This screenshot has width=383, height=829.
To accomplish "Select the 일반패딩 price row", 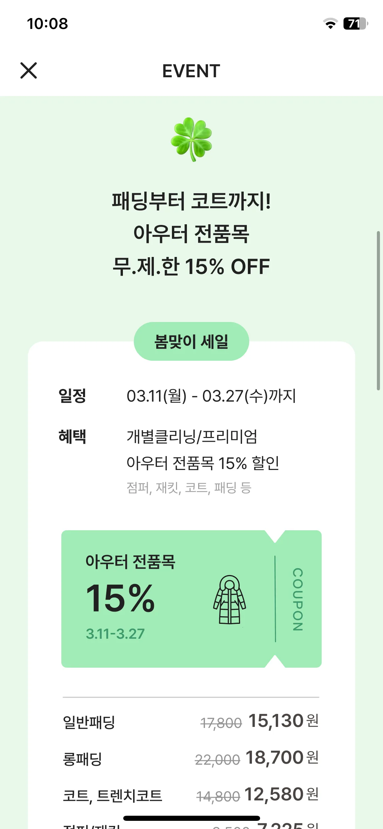I will [x=191, y=721].
